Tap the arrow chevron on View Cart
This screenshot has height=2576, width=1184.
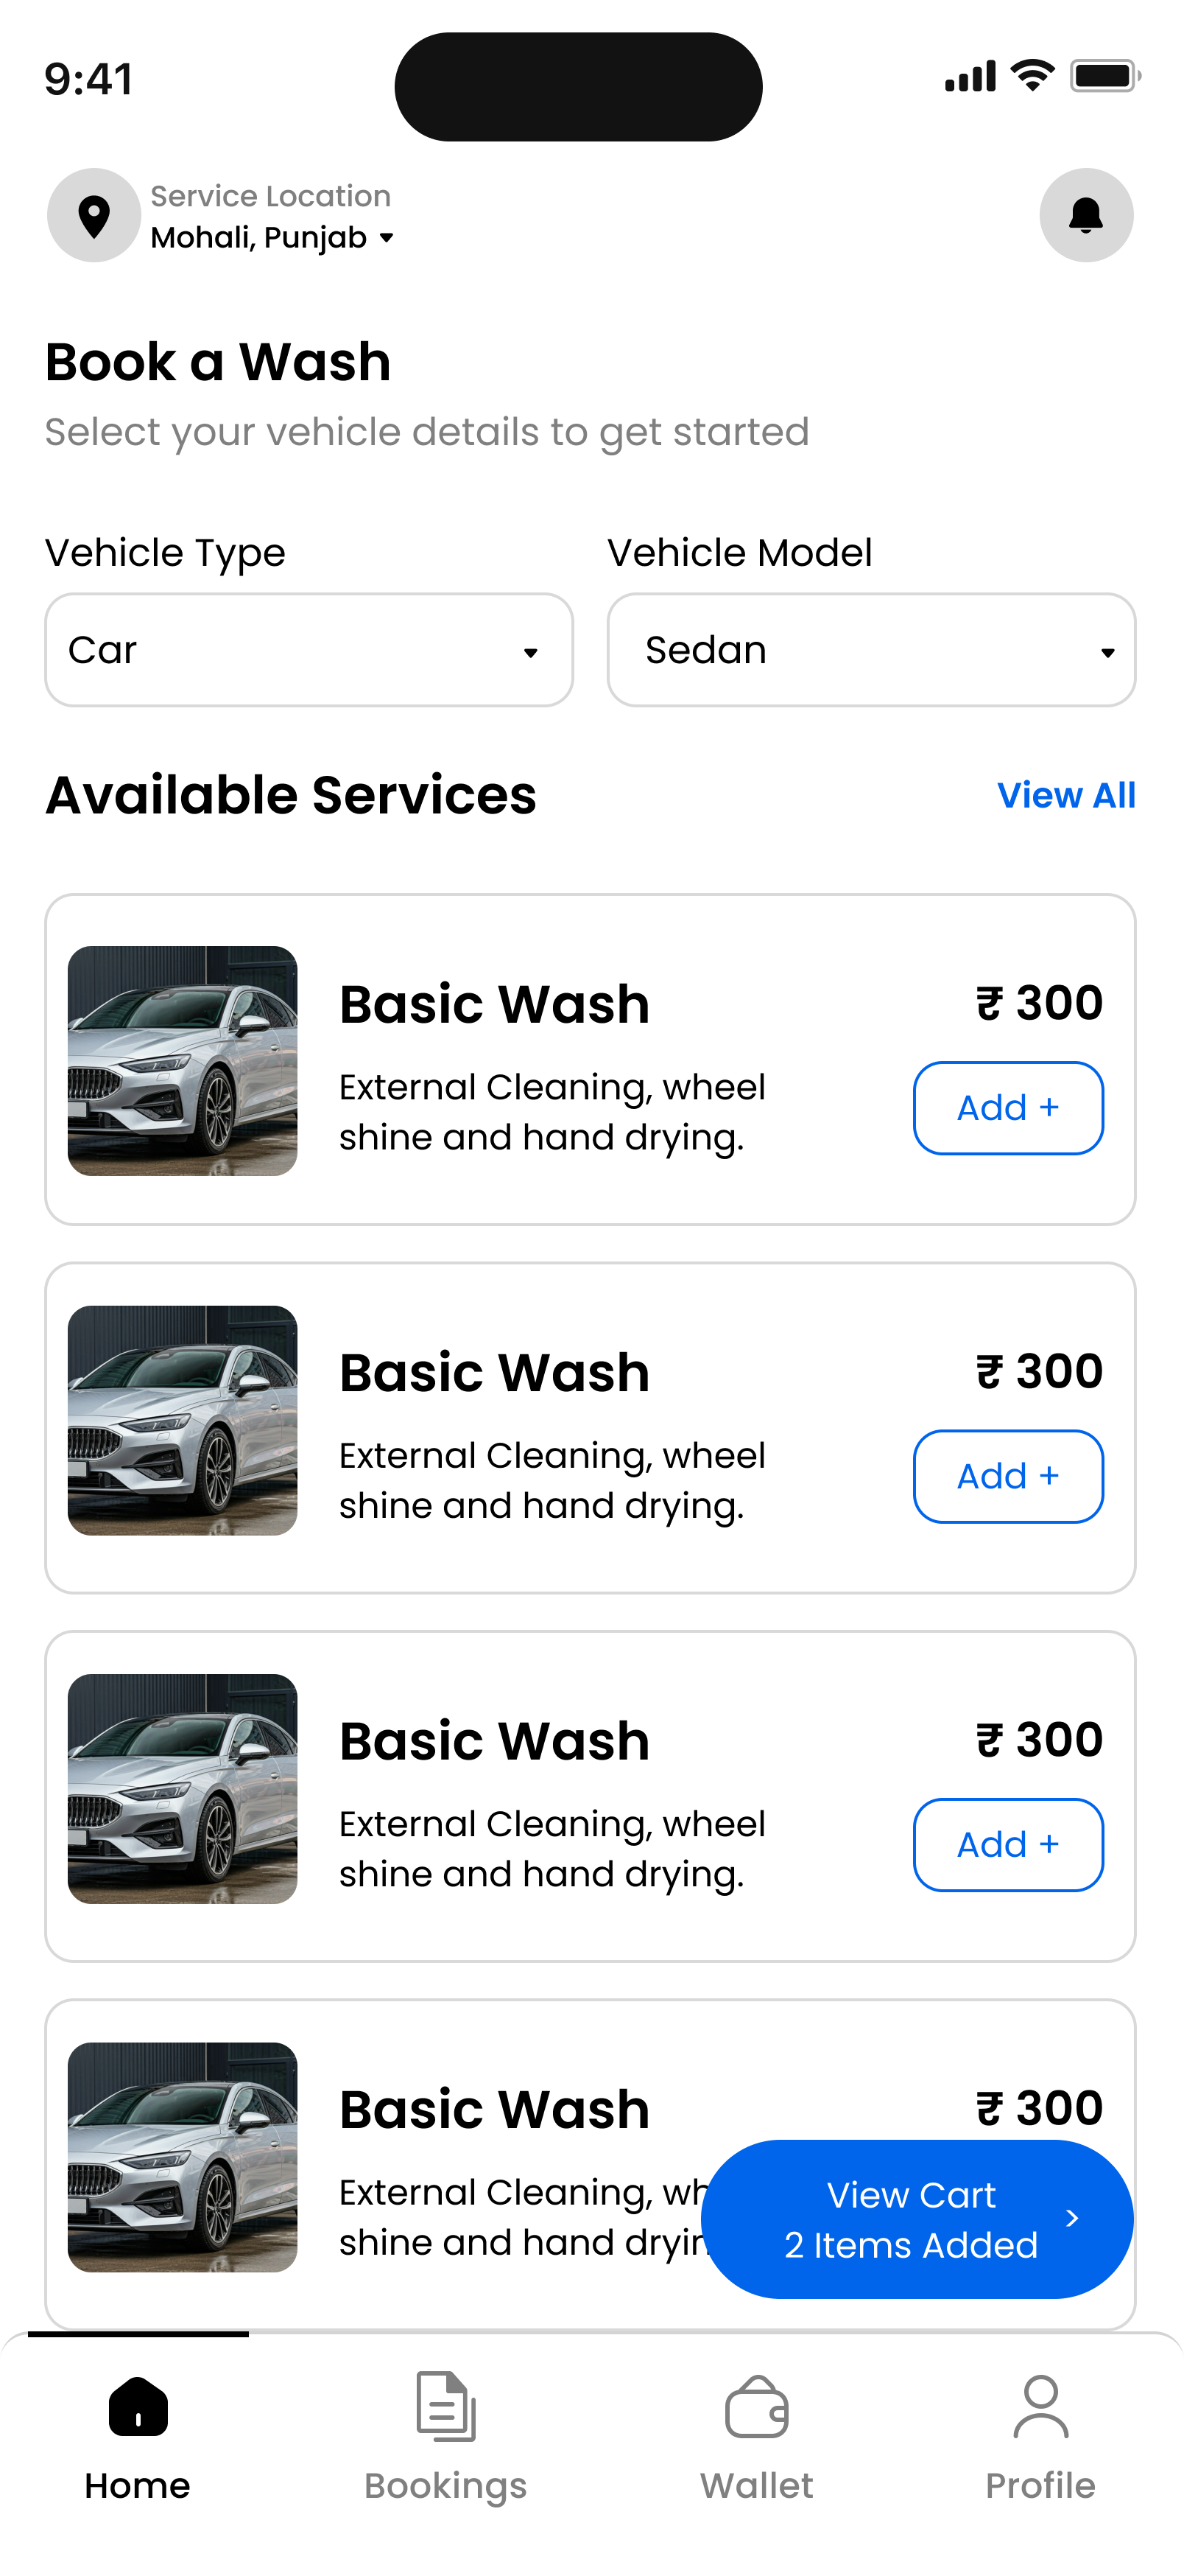pyautogui.click(x=1072, y=2219)
